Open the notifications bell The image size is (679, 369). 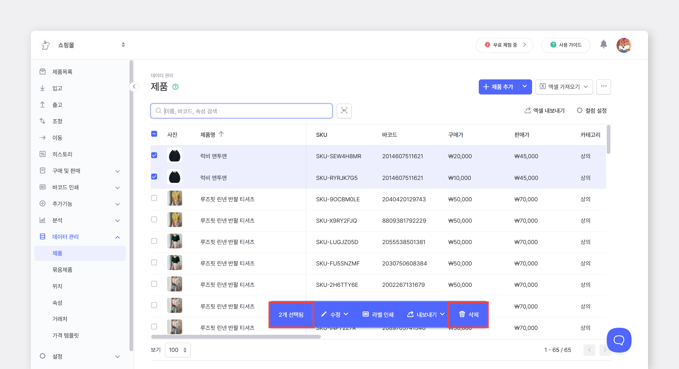coord(604,44)
